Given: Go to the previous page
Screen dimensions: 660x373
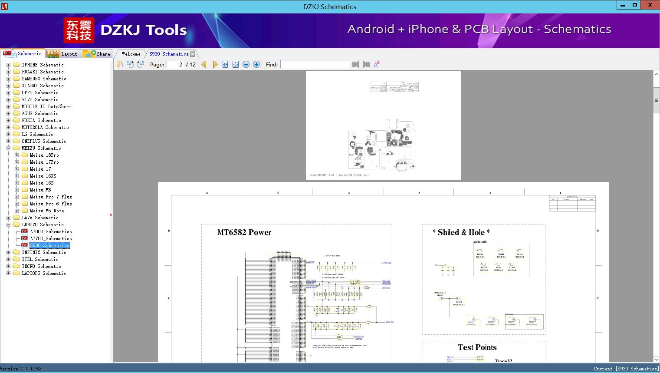Looking at the screenshot, I should point(204,64).
